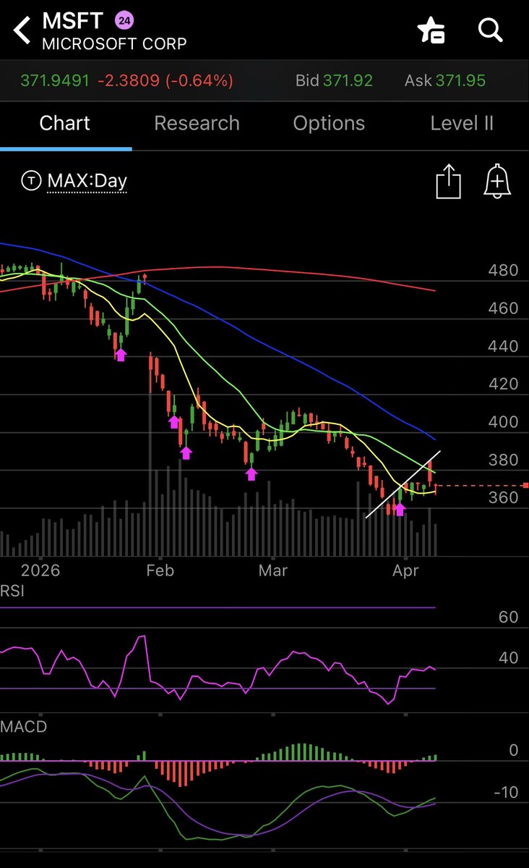529x868 pixels.
Task: Tap the RSI indicator label
Action: click(12, 591)
